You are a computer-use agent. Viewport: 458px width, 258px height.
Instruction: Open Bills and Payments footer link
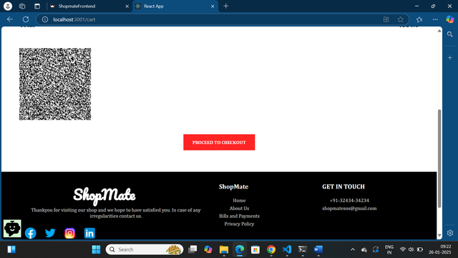click(239, 216)
